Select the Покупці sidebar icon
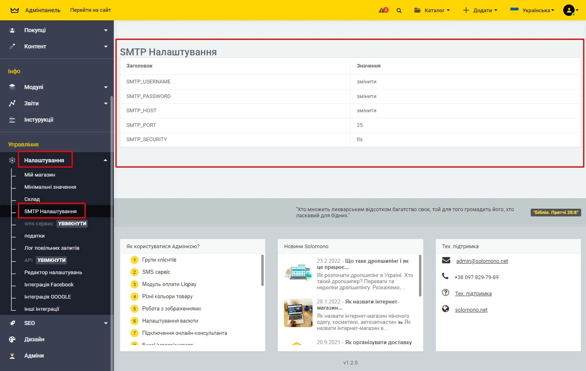Screen dimensions: 586x371 coord(12,30)
